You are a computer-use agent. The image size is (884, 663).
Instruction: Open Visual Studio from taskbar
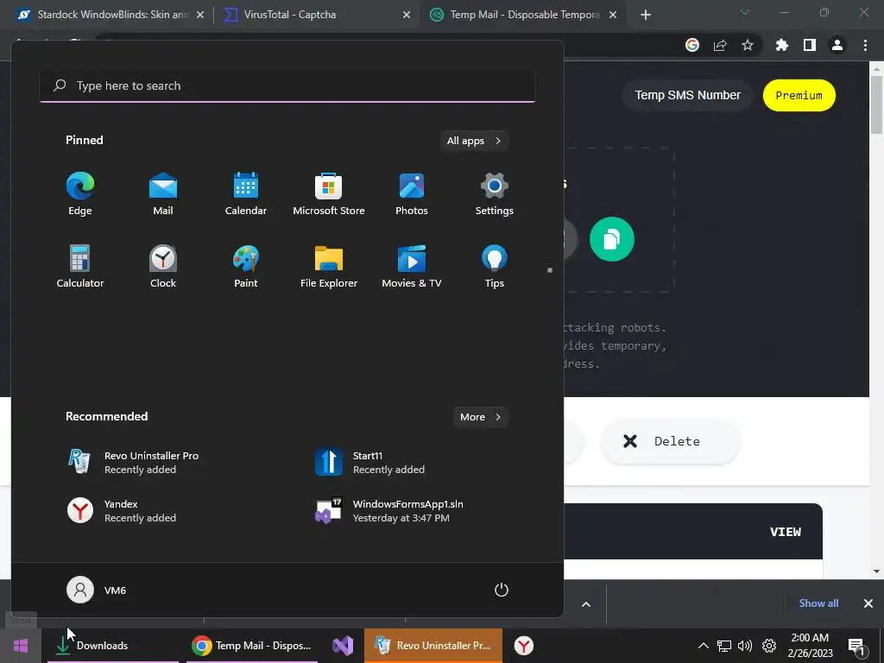point(342,646)
